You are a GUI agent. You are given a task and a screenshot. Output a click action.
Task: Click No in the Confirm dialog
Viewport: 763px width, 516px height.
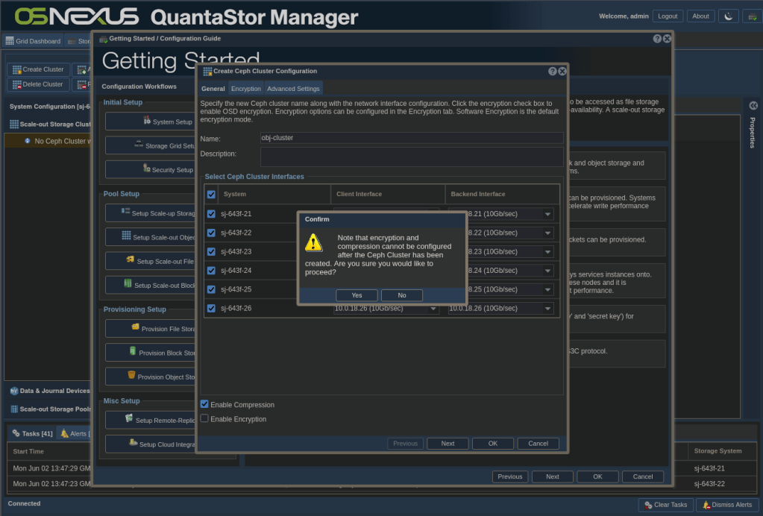click(x=402, y=295)
